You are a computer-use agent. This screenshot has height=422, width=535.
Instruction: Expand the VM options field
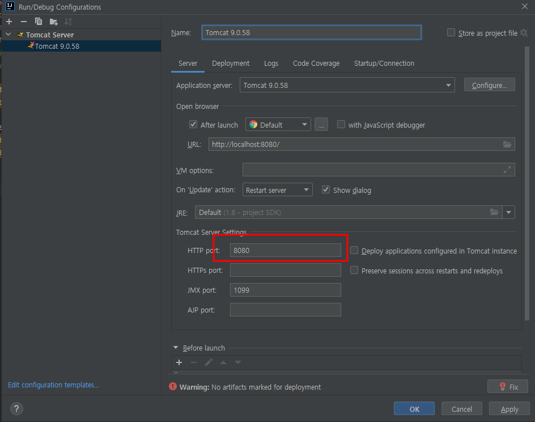[507, 170]
